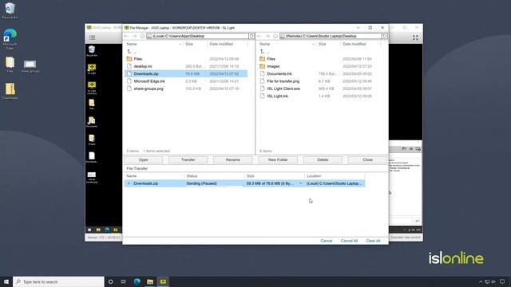Click Cancel All transfers
511x287 pixels.
coord(349,241)
